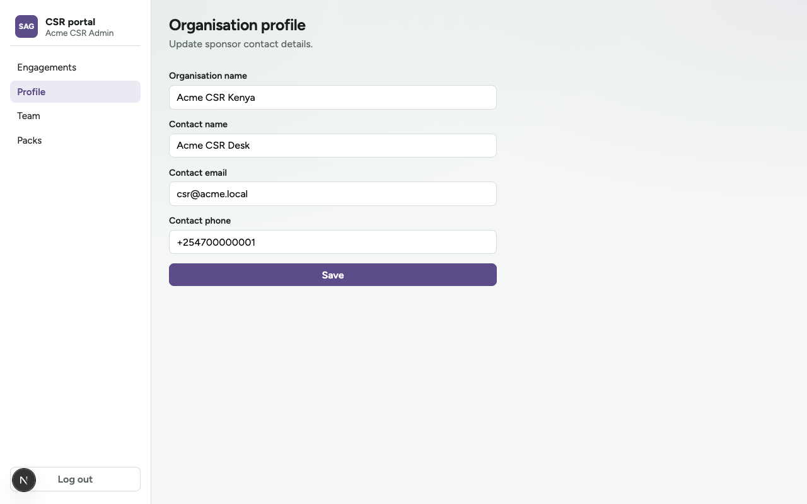Focus the Organisation name field
The width and height of the screenshot is (807, 504).
click(x=333, y=97)
